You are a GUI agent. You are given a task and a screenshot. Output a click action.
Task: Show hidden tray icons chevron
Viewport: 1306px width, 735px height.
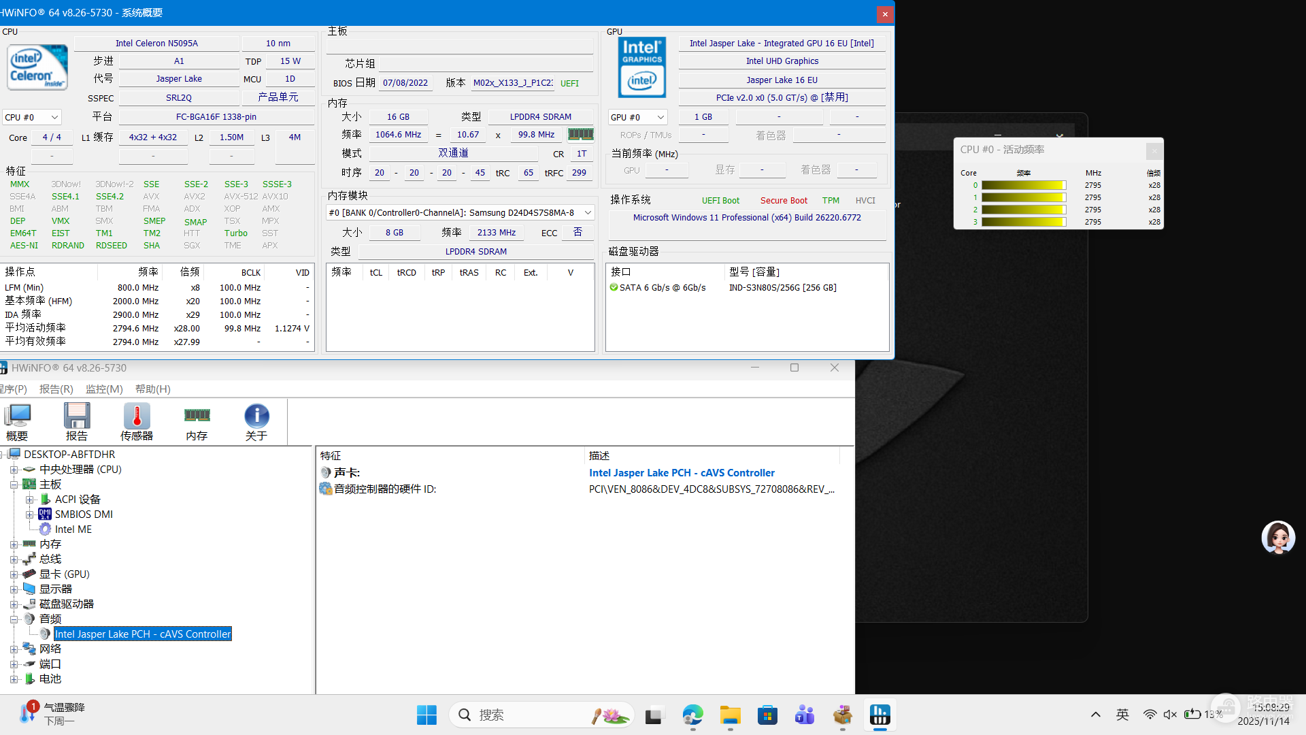pos(1095,714)
